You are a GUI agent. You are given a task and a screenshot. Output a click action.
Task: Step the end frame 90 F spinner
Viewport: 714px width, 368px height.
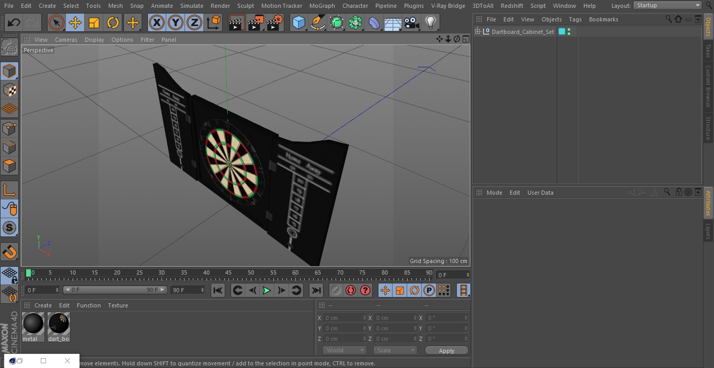(x=202, y=290)
